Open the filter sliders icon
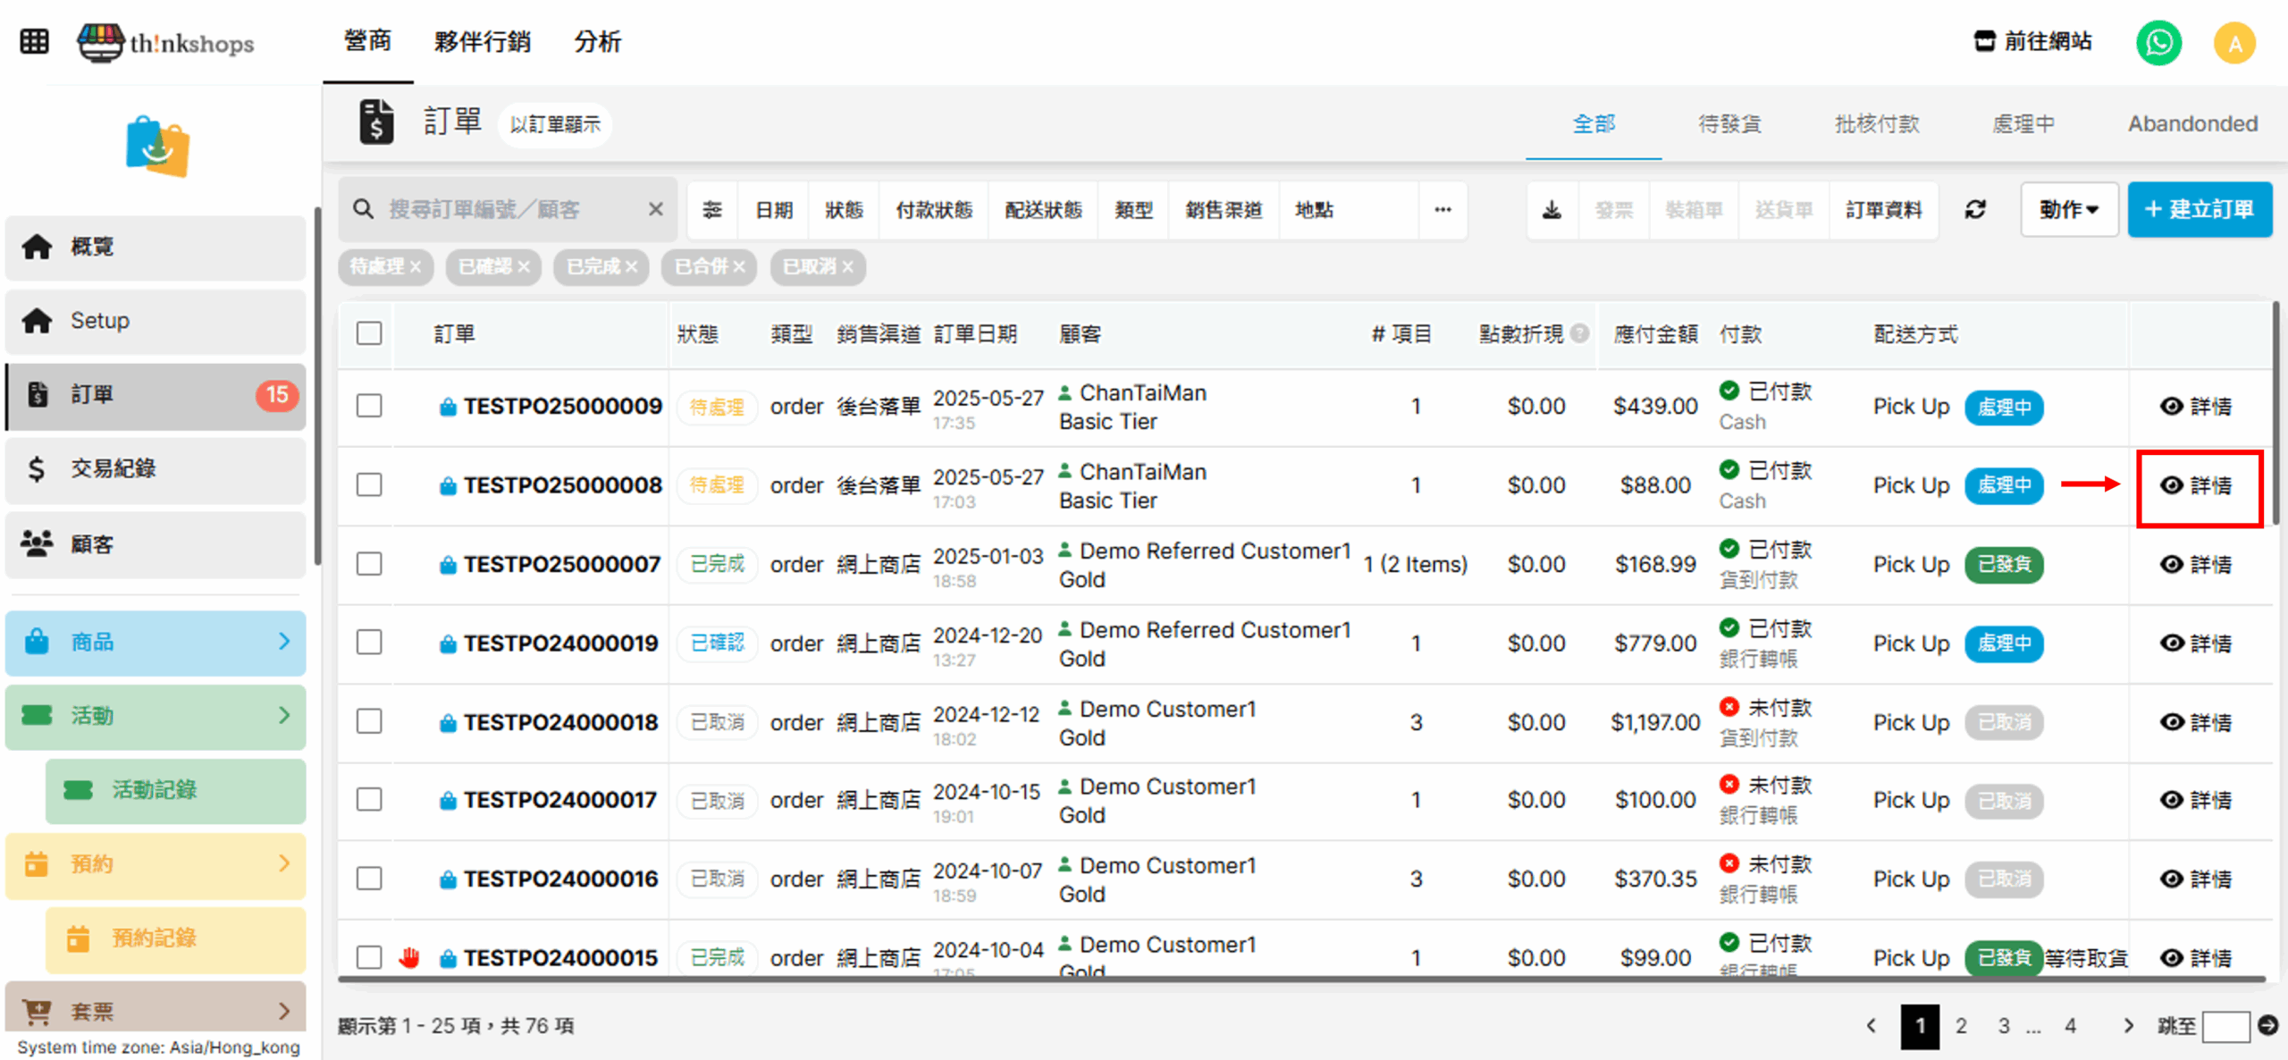 (x=711, y=210)
